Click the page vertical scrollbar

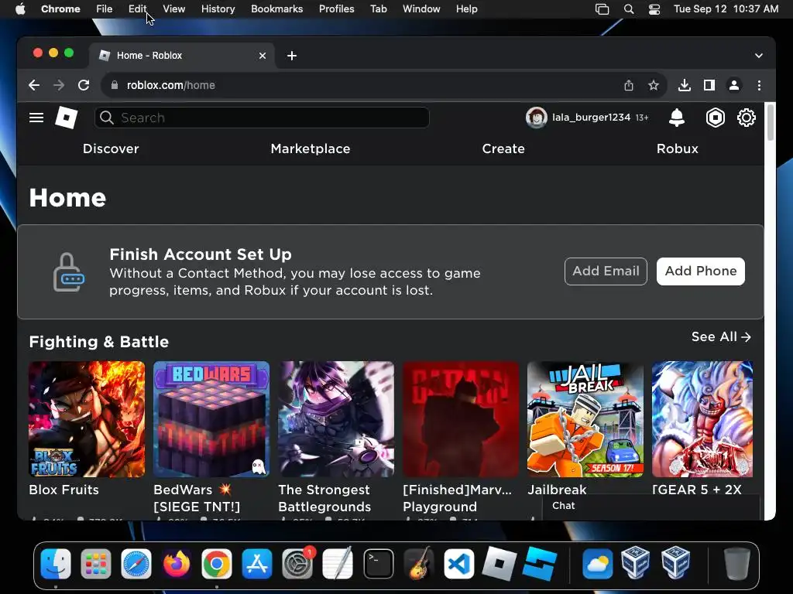pos(771,121)
